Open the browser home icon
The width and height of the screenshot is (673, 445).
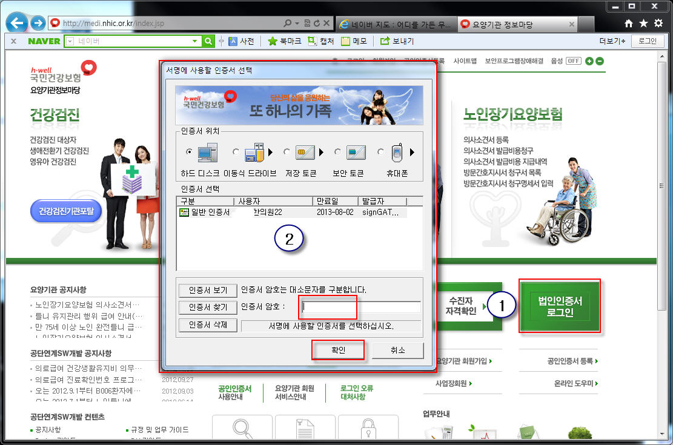click(629, 23)
